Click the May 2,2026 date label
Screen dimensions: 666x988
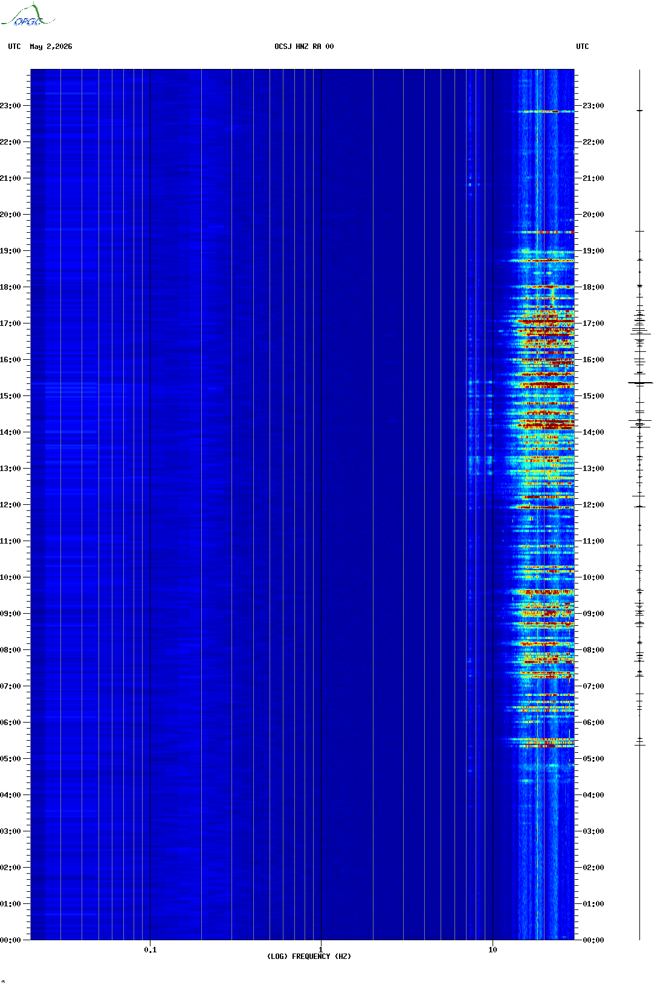click(x=51, y=47)
